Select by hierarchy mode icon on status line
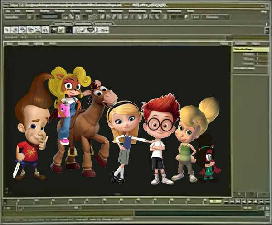 click(x=65, y=17)
